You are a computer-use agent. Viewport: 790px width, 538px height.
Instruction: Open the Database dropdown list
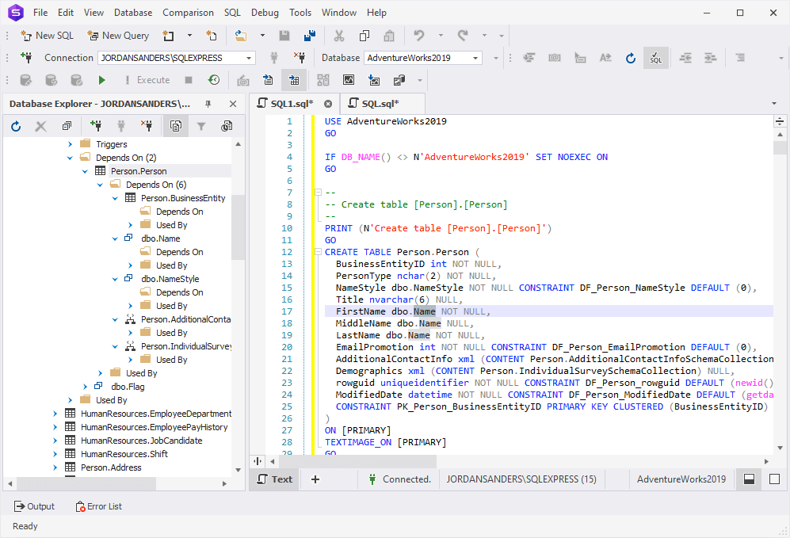coord(475,59)
